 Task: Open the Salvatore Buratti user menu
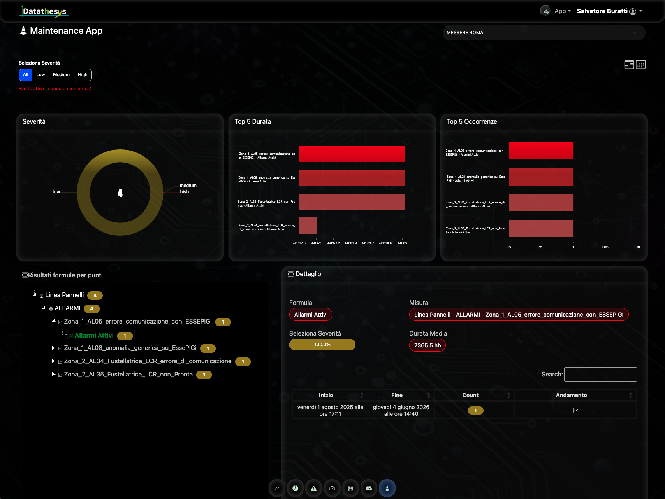pos(609,11)
